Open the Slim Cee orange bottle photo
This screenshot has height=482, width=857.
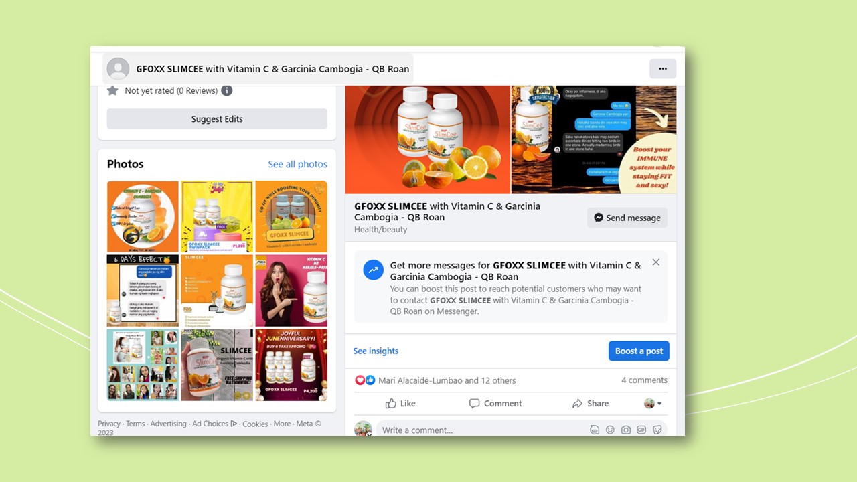(x=217, y=291)
